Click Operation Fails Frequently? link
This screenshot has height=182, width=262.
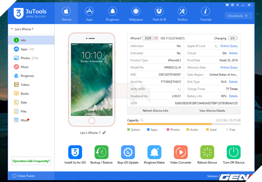tap(31, 161)
